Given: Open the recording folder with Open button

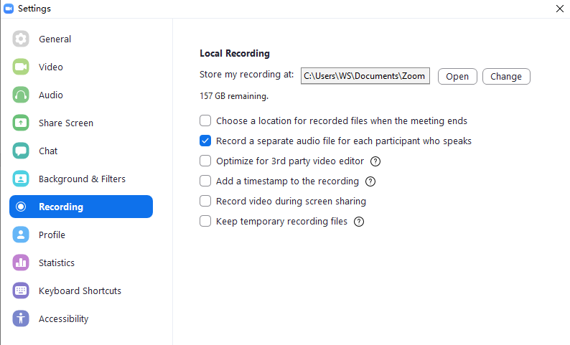Looking at the screenshot, I should 457,76.
